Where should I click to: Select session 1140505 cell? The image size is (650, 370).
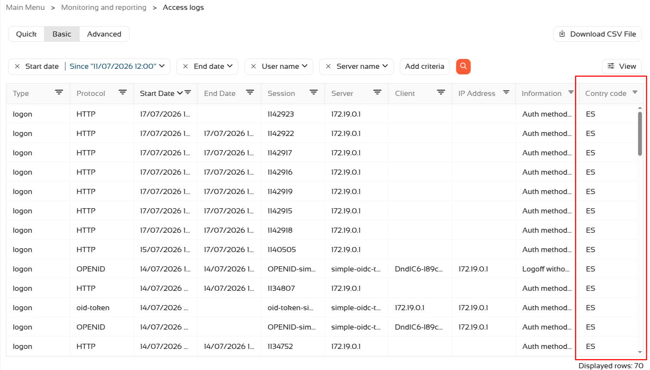293,250
